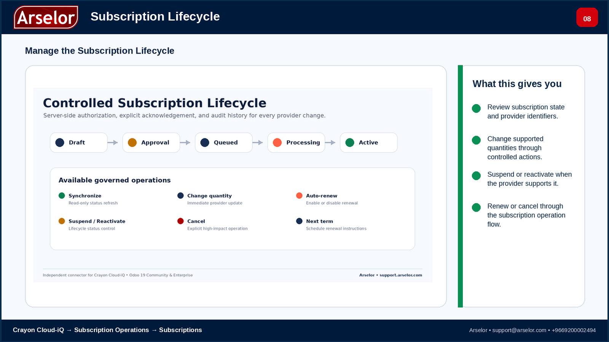
Task: Click the What this gives you heading
Action: [x=517, y=84]
